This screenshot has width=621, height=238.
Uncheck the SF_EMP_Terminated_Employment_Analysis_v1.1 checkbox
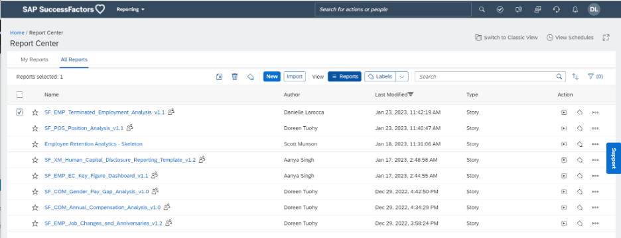point(20,112)
